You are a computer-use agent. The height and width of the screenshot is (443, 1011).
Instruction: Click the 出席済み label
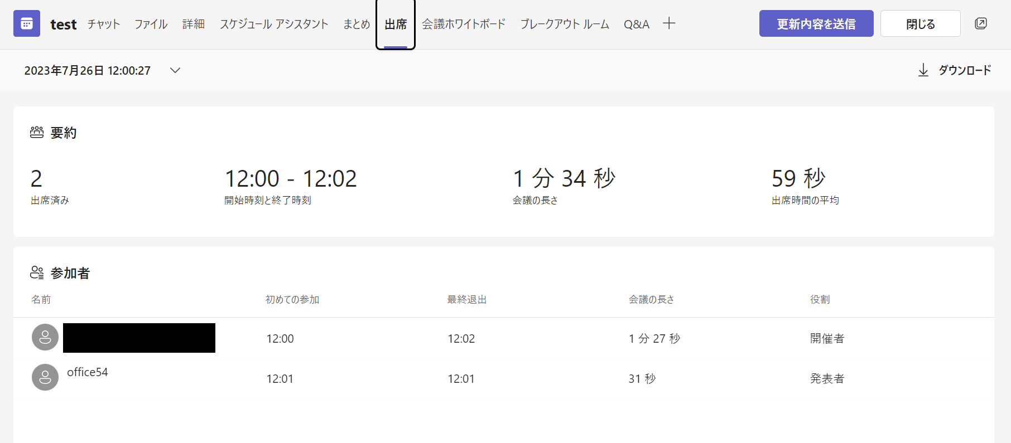coord(50,200)
